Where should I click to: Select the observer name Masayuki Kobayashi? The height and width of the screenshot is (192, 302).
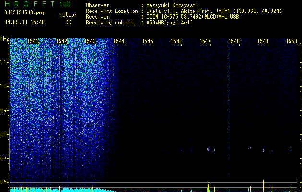172,5
